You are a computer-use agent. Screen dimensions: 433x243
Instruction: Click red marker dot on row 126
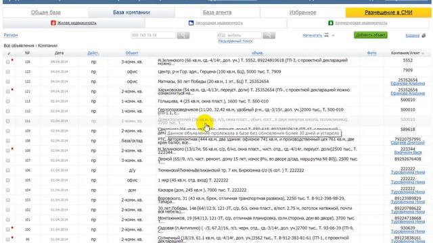pos(12,60)
